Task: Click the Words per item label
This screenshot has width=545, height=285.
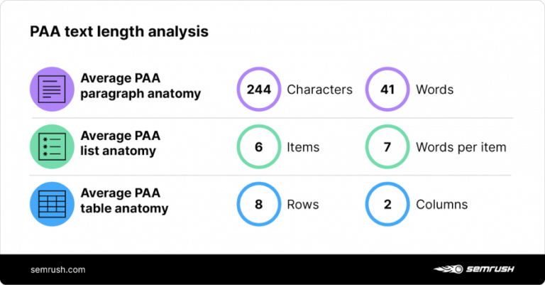Action: [x=461, y=147]
